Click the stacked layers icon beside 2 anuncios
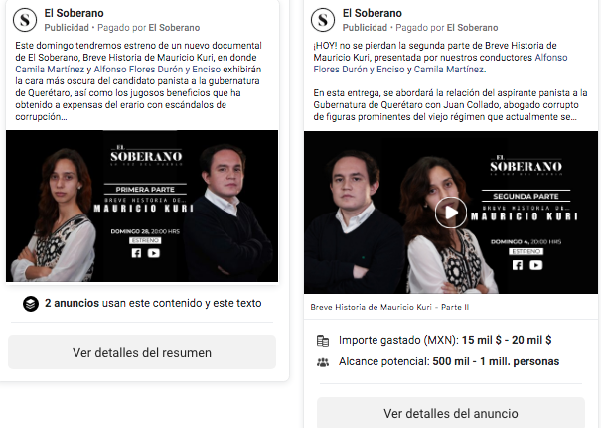Image resolution: width=601 pixels, height=428 pixels. click(31, 304)
